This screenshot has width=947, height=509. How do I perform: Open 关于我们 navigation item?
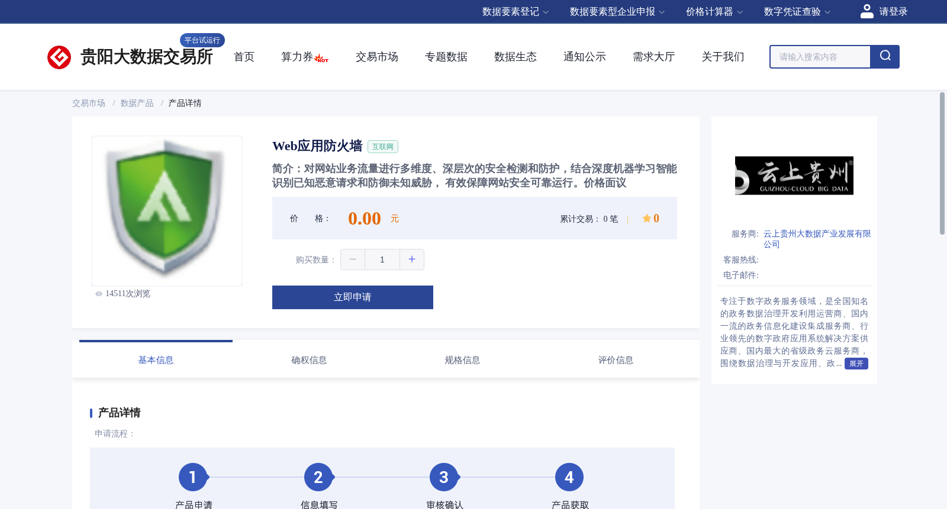[723, 57]
